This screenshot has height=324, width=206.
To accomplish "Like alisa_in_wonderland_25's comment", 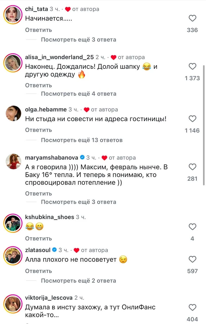I will [x=192, y=66].
